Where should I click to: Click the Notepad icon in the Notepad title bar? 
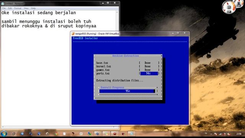click(x=3, y=3)
